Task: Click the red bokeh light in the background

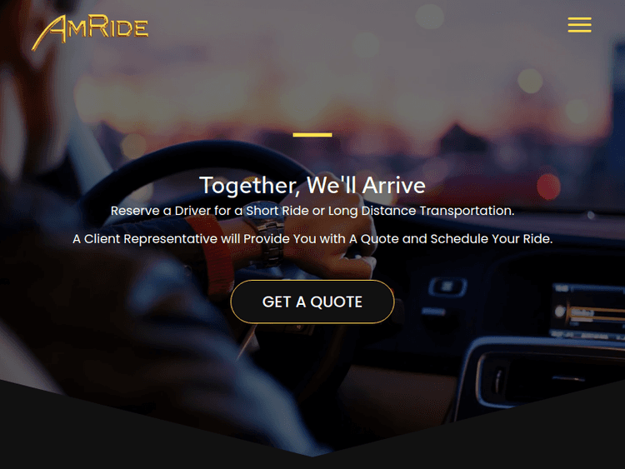Action: point(548,187)
